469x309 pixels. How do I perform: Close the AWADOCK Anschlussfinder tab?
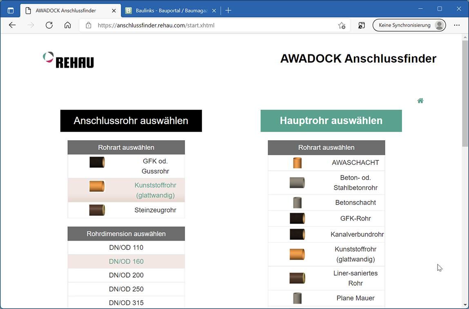[114, 11]
